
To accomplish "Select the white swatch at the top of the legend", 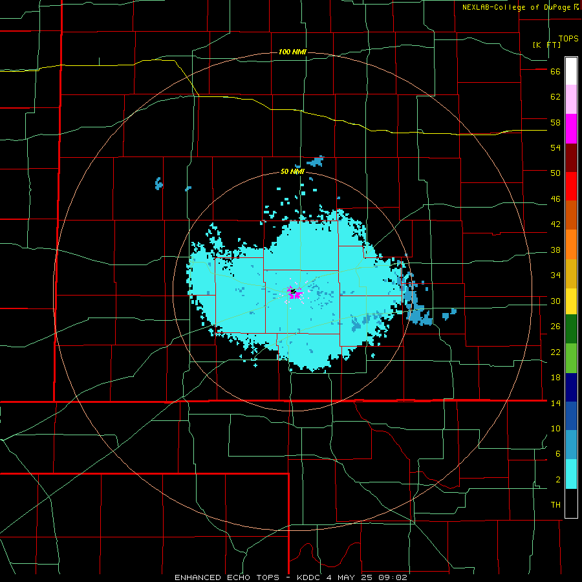I will point(571,71).
